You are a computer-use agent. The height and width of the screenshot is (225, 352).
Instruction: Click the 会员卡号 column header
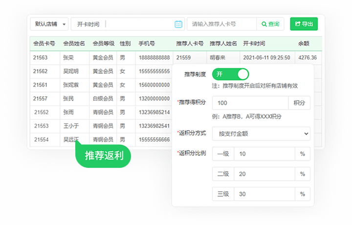(44, 43)
